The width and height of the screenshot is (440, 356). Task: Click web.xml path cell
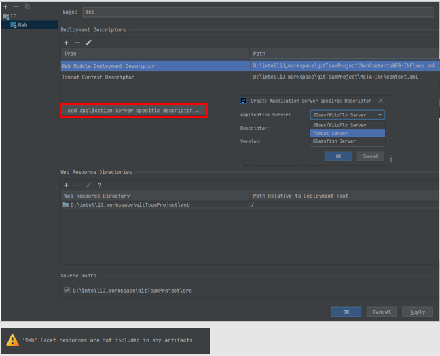coord(344,66)
